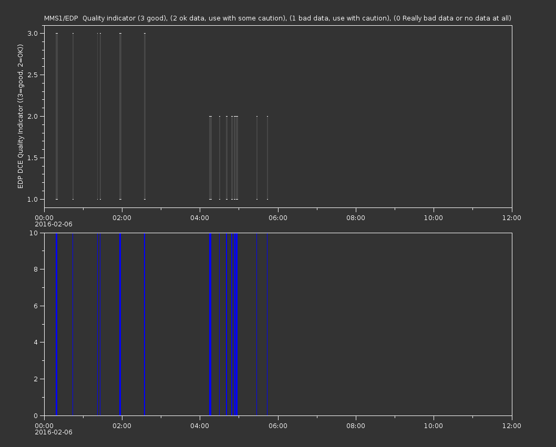Click the 2016-02-06 date under lower plot
Viewport: 556px width, 447px height.
point(54,432)
